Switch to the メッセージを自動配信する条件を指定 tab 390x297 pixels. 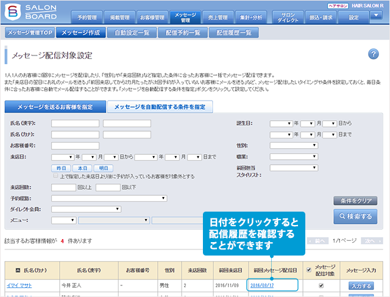click(x=160, y=107)
